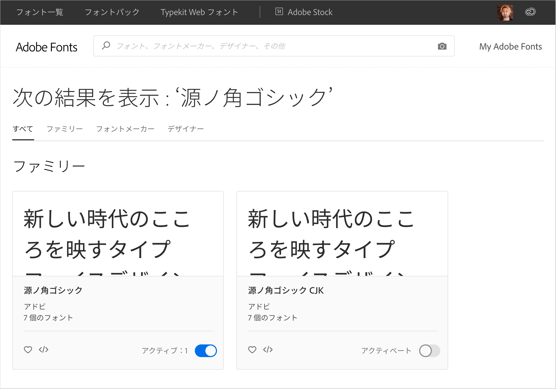Open the Creative Cloud icon
This screenshot has height=389, width=556.
(530, 12)
